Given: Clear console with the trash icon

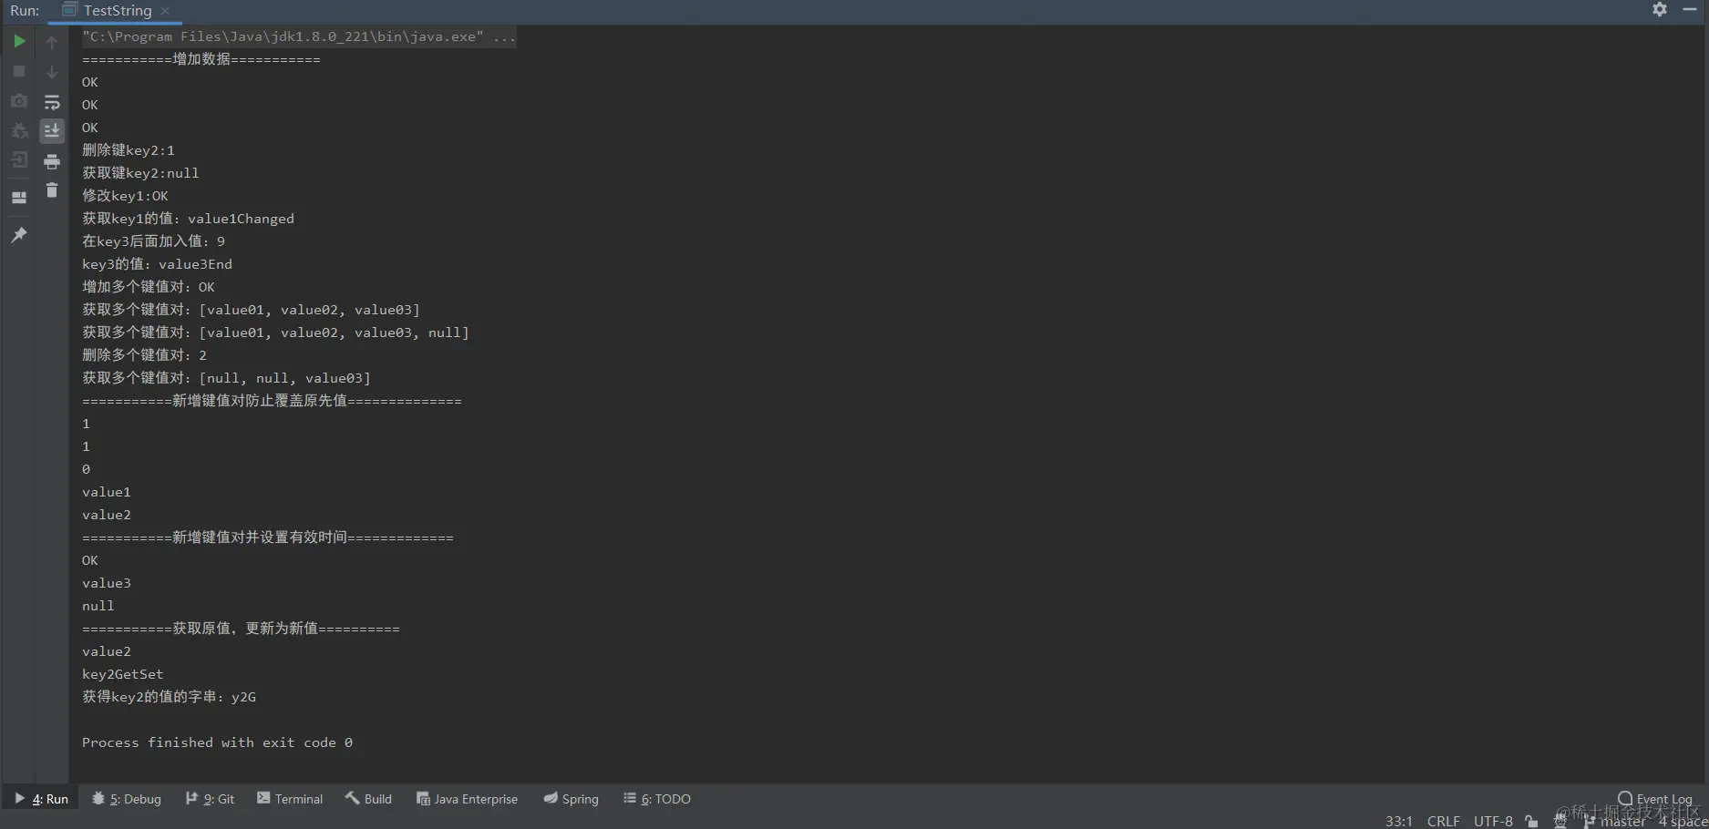Looking at the screenshot, I should tap(52, 190).
